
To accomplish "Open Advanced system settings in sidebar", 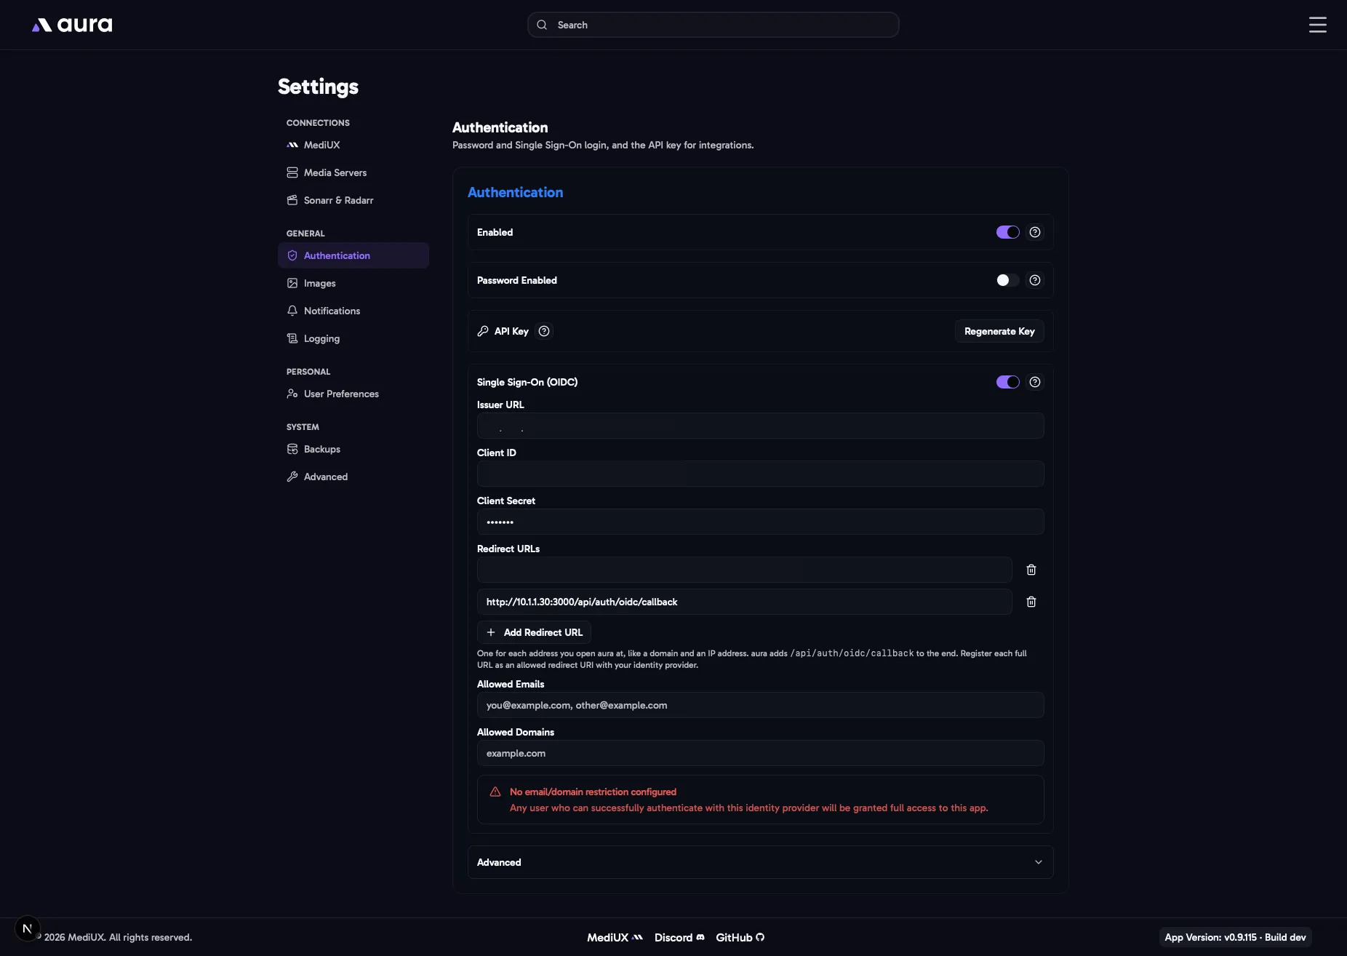I will [353, 477].
